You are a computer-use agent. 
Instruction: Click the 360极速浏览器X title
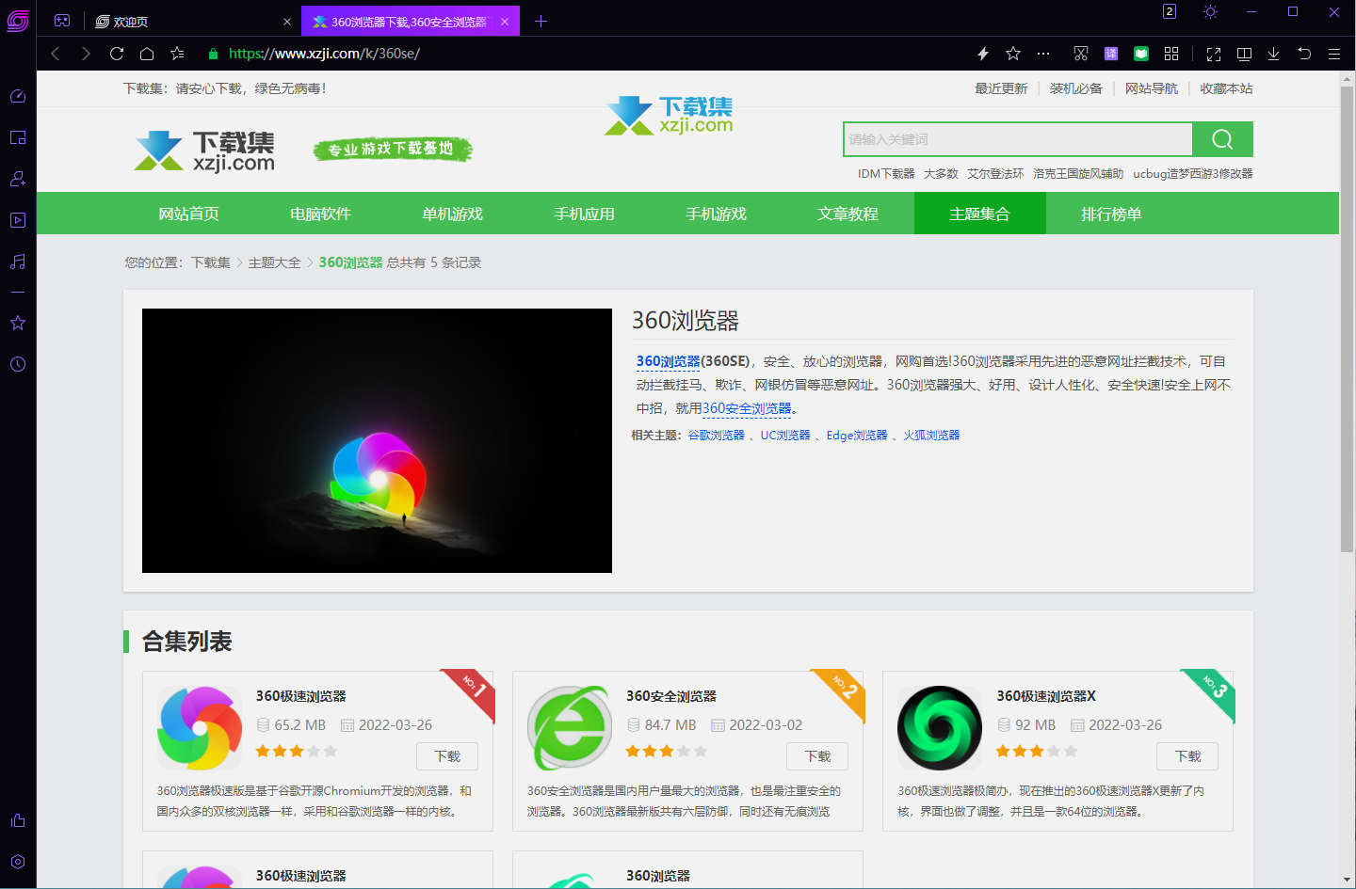tap(1046, 696)
